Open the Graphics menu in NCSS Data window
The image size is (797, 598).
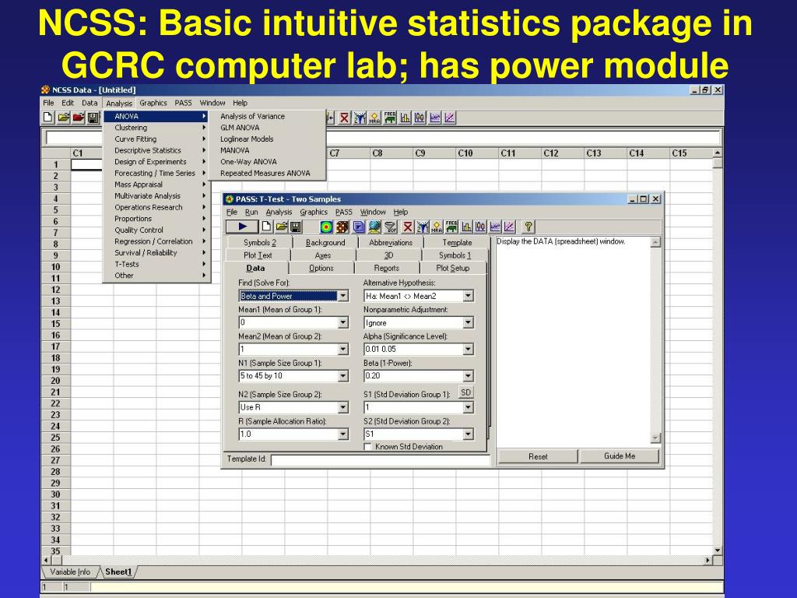click(153, 103)
